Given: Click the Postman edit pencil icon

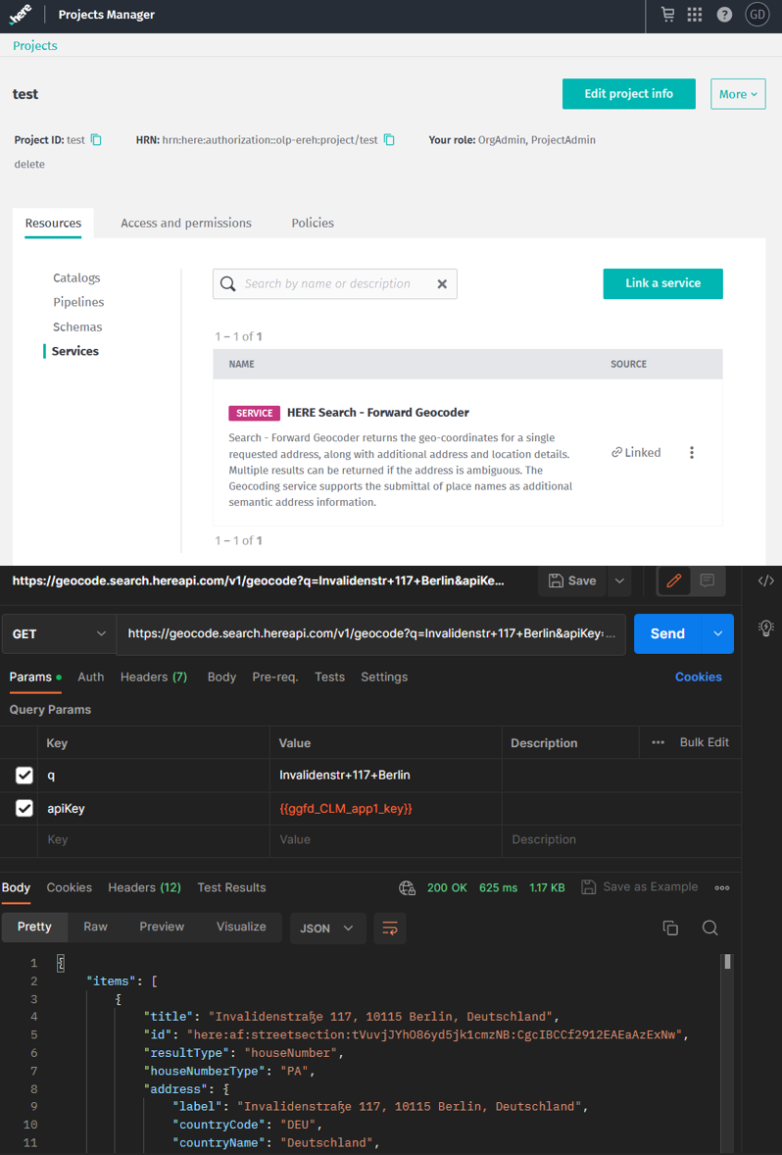Looking at the screenshot, I should (x=673, y=580).
